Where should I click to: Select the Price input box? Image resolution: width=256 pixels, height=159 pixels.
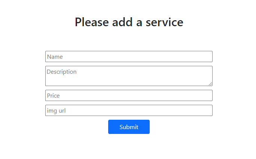point(129,95)
